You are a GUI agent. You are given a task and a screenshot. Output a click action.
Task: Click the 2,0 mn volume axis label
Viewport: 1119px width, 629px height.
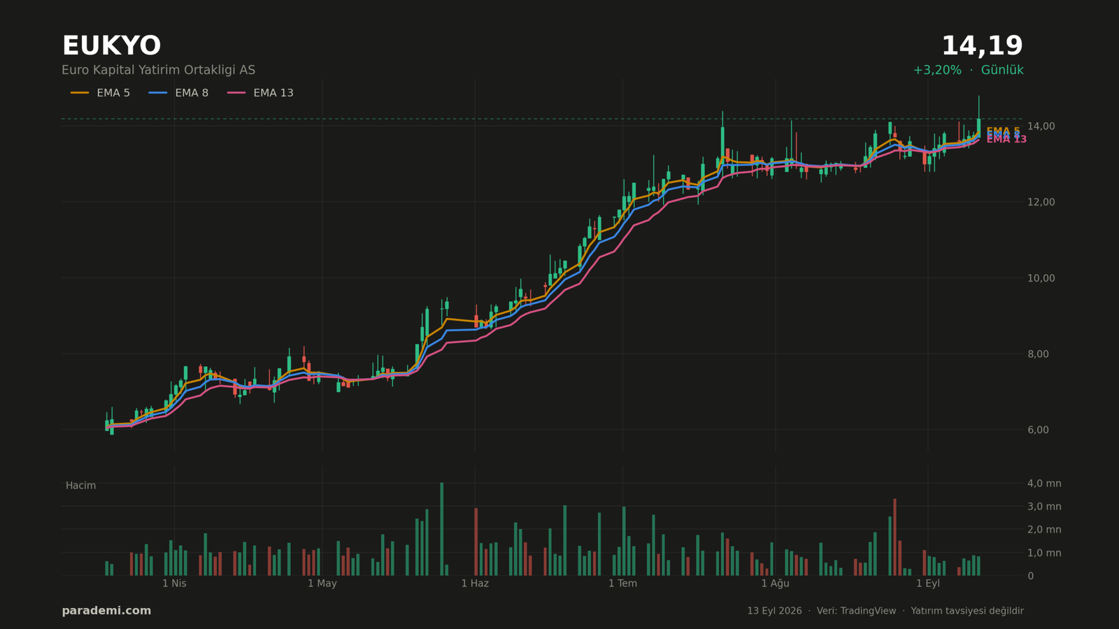tap(1044, 530)
